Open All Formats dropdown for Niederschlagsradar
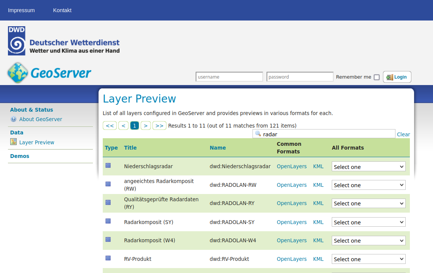Image resolution: width=433 pixels, height=273 pixels. click(x=368, y=167)
